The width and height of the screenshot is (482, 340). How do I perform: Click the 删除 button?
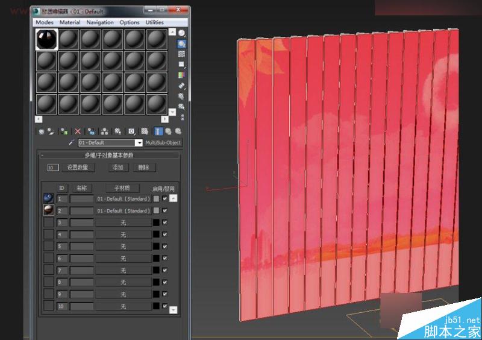click(x=144, y=168)
